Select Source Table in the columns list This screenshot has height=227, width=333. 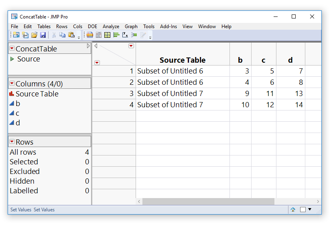37,94
